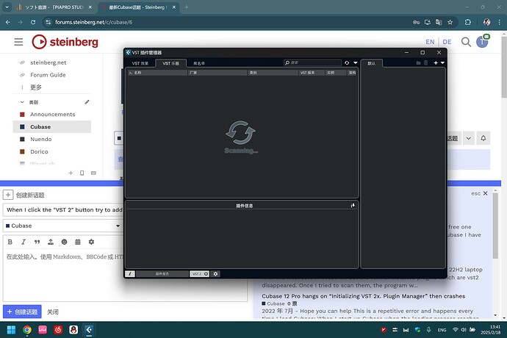The width and height of the screenshot is (507, 338).
Task: Delete item using trash icon in collection panel
Action: [426, 62]
